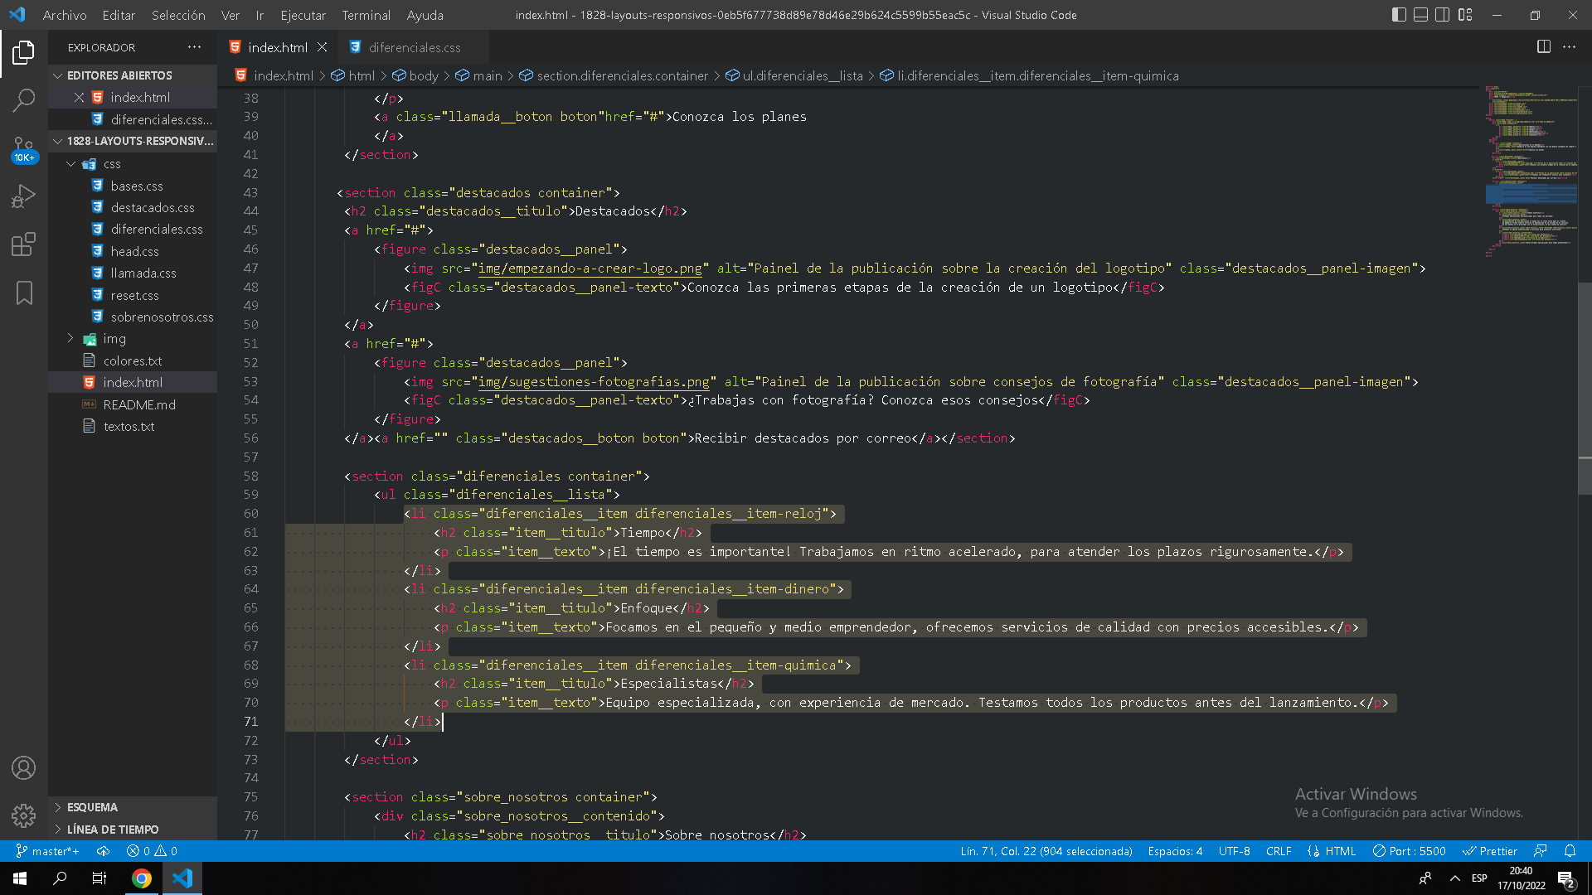The width and height of the screenshot is (1592, 895).
Task: Open Run and Debug view
Action: pyautogui.click(x=23, y=196)
